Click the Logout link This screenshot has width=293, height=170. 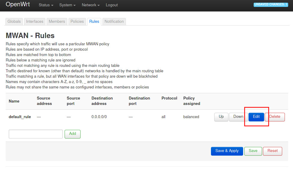click(x=112, y=5)
